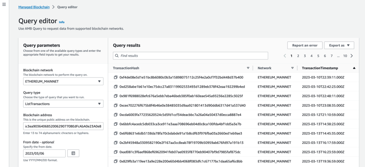This screenshot has height=167, width=365.
Task: Select timestamp 2023-03-12T21:10:59.000Z
Action: (x=323, y=114)
